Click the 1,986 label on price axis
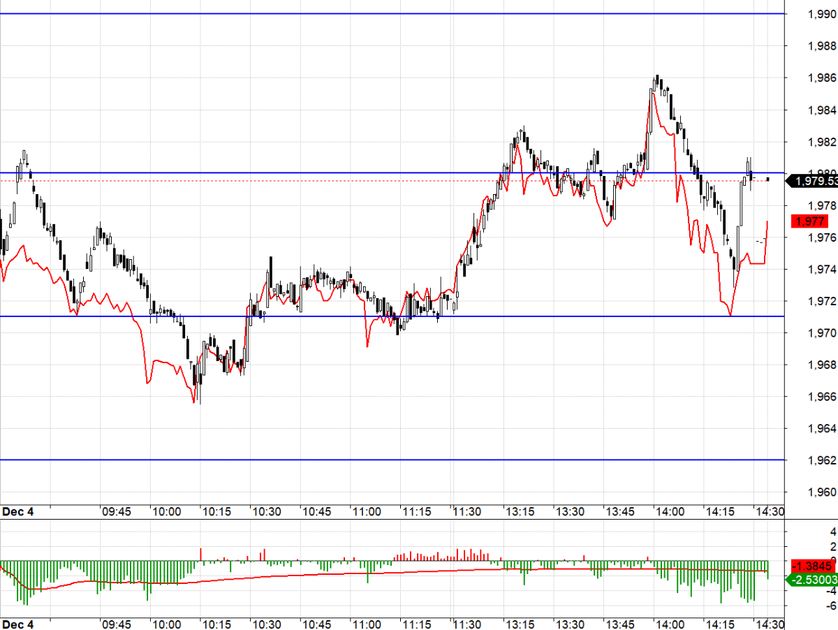Viewport: 838px width, 630px height. [821, 78]
